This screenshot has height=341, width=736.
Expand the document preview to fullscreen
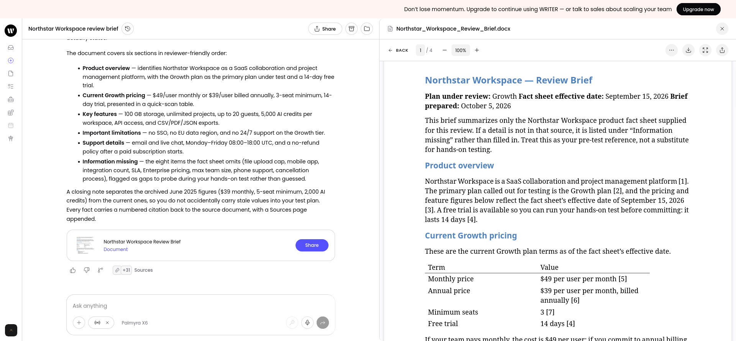pyautogui.click(x=705, y=50)
